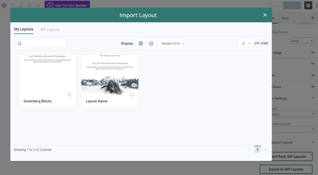Click the Layout Name title
318x175 pixels.
(96, 101)
